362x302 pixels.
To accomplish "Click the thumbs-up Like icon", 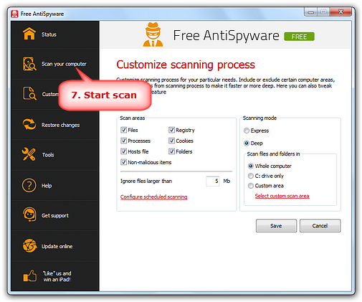I will pos(30,276).
